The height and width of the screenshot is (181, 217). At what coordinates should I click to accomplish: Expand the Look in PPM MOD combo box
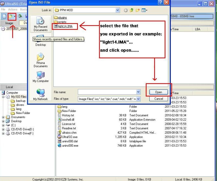[x=117, y=10]
